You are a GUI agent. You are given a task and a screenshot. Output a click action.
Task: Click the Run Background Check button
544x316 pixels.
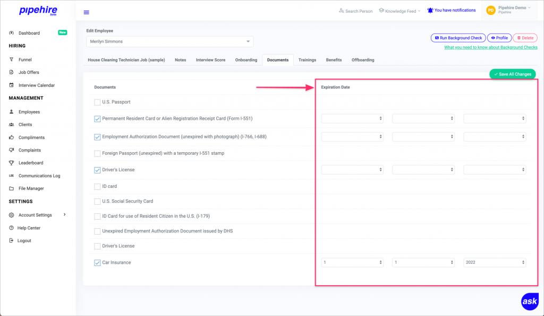click(457, 38)
